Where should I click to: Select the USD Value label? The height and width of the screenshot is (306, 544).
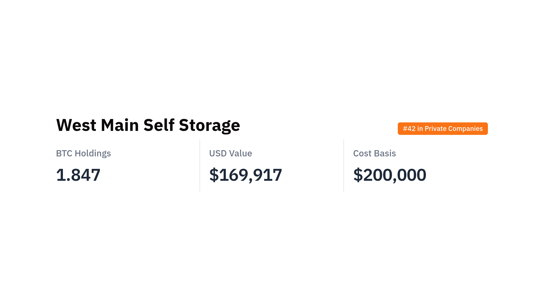(x=230, y=153)
